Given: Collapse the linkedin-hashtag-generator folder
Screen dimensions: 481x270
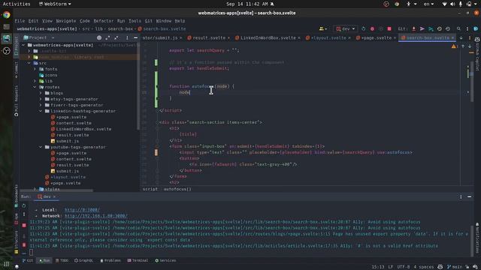Looking at the screenshot, I should coord(41,111).
